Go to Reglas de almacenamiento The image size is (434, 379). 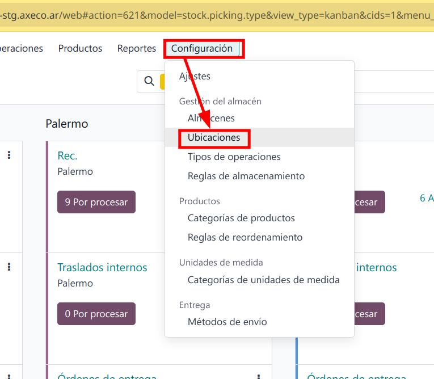[x=246, y=176]
